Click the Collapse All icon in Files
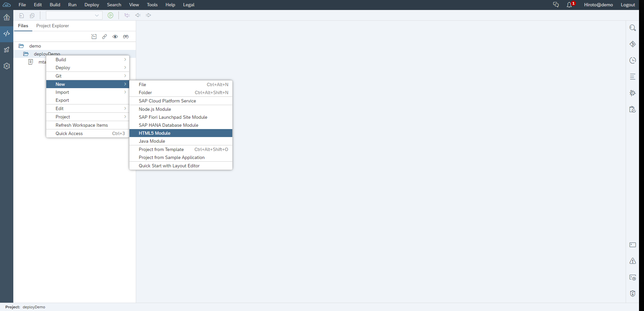 94,37
